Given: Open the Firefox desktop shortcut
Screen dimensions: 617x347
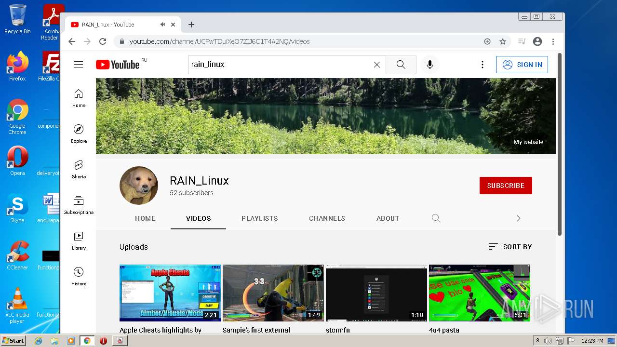Looking at the screenshot, I should [x=17, y=67].
